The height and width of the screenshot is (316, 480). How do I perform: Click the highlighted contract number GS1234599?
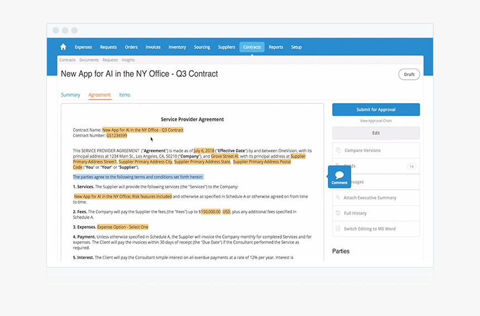(117, 135)
